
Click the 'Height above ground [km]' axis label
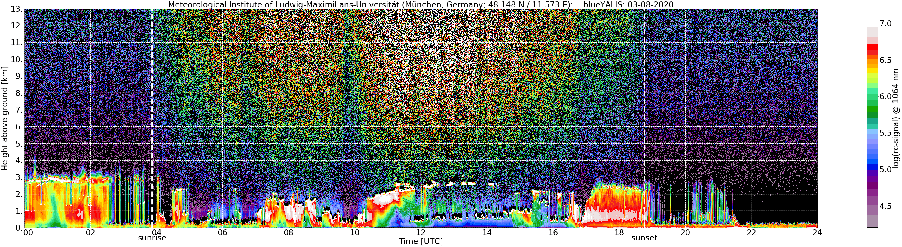5,118
